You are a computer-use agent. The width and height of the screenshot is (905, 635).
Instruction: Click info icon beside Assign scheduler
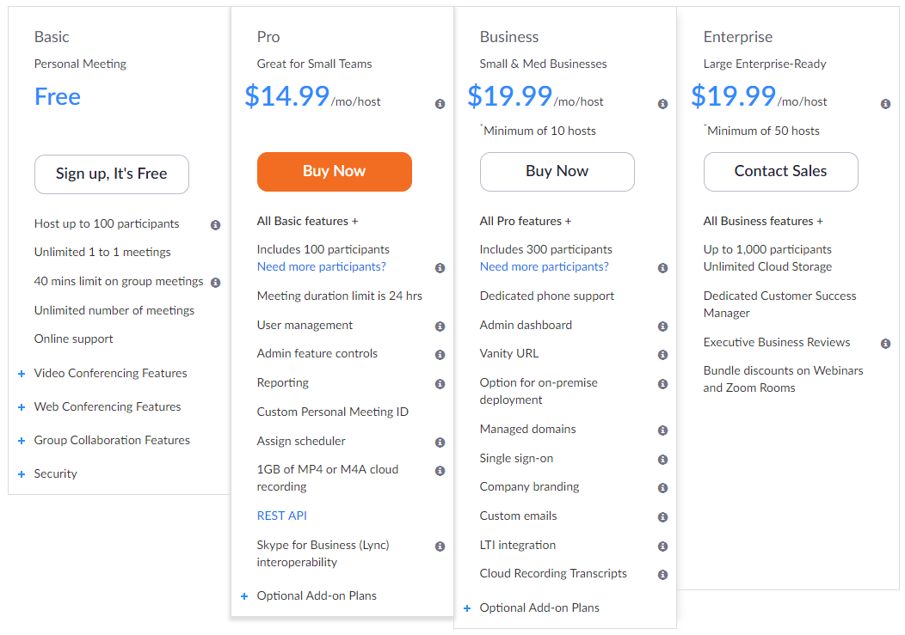[440, 443]
